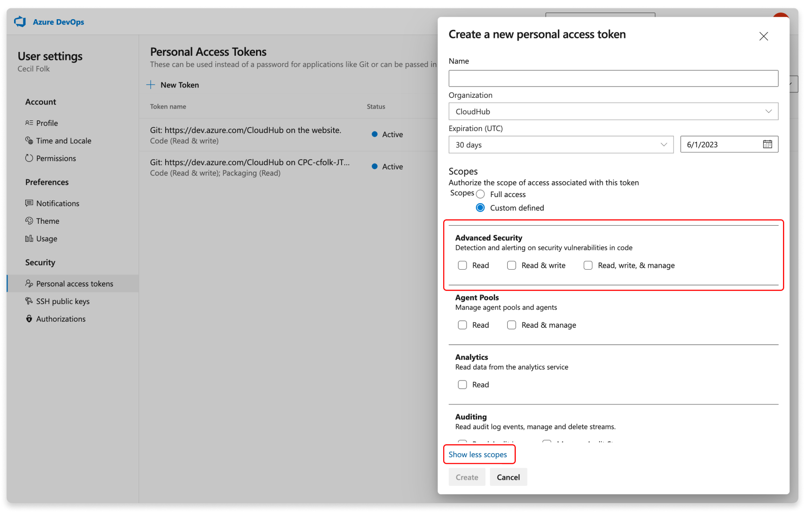805x513 pixels.
Task: Tick the Analytics Read checkbox
Action: click(x=462, y=385)
